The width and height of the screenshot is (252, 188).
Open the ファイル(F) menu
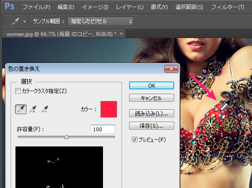point(37,7)
